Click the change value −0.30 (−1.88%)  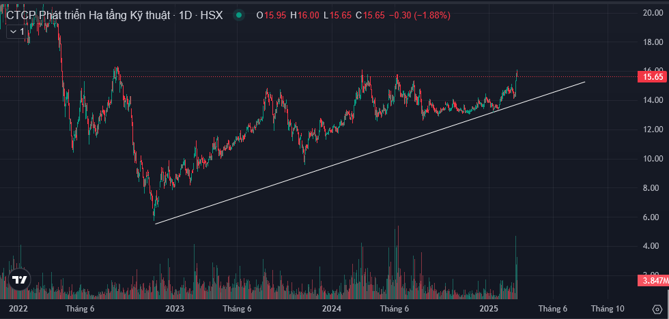pos(420,16)
